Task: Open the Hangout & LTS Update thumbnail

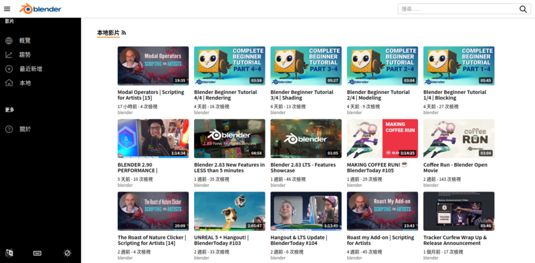Action: pos(306,211)
